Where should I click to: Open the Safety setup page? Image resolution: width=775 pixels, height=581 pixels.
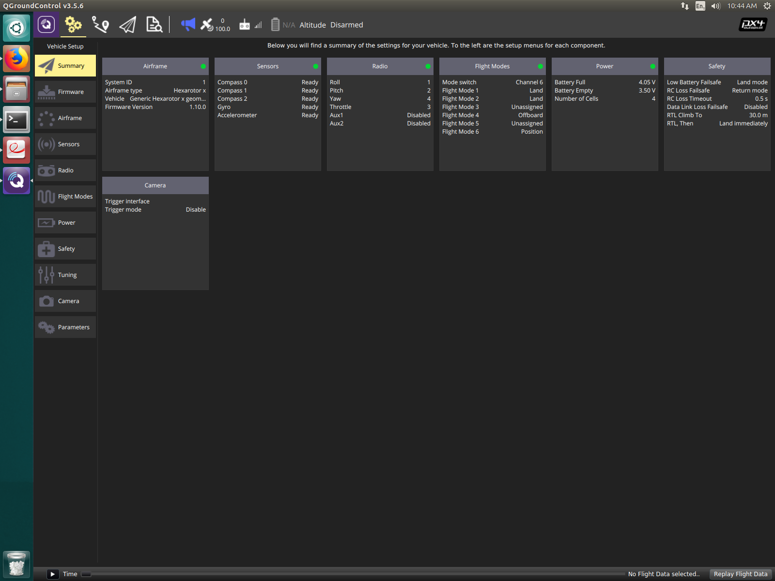[x=65, y=249]
